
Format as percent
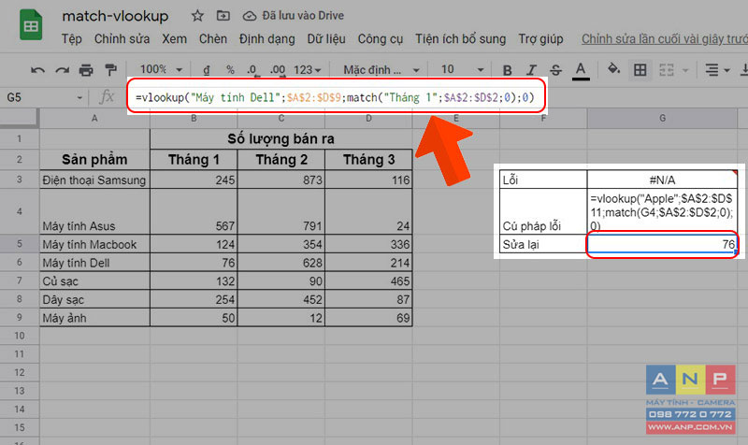pos(230,70)
